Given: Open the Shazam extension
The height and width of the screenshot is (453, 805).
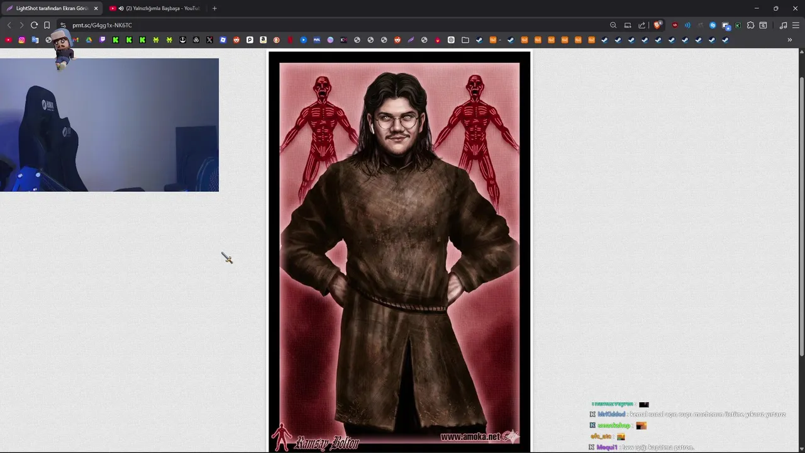Looking at the screenshot, I should (x=713, y=25).
